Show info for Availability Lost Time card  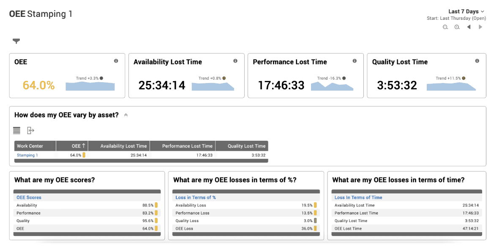pyautogui.click(x=235, y=61)
